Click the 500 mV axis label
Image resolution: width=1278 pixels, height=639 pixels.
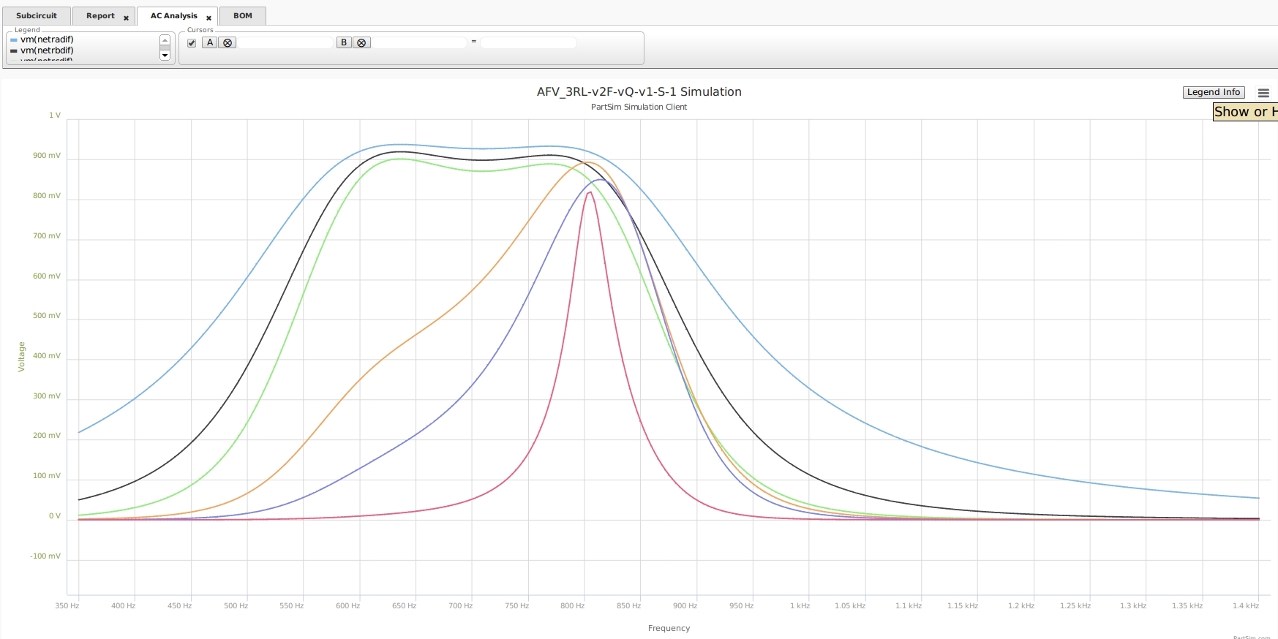click(47, 316)
